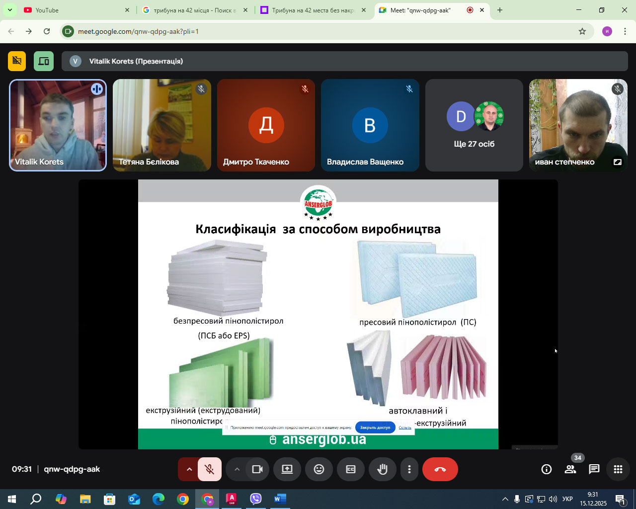Expand the audio settings chevron

[189, 469]
